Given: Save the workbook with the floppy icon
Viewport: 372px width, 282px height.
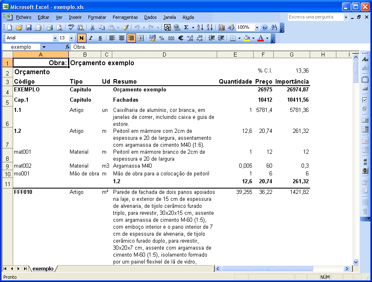Looking at the screenshot, I should coord(28,27).
